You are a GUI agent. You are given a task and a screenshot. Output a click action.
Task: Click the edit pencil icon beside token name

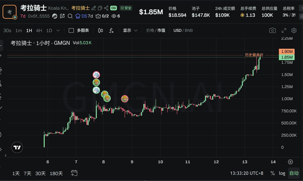point(94,8)
